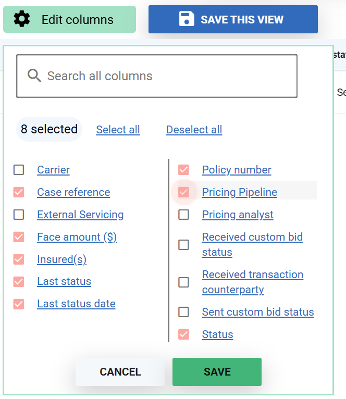346x399 pixels.
Task: Click the Last status date label link
Action: point(76,304)
